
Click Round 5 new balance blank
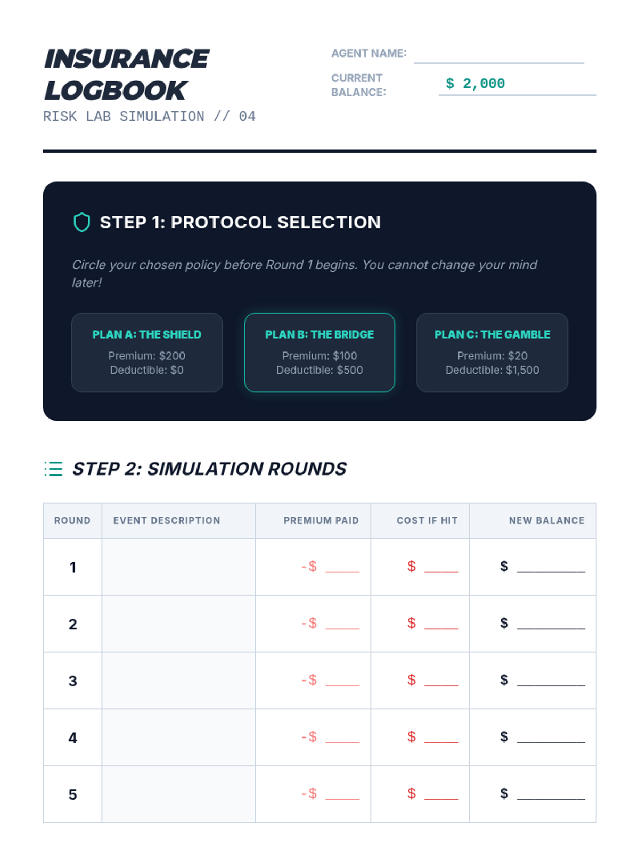point(551,794)
